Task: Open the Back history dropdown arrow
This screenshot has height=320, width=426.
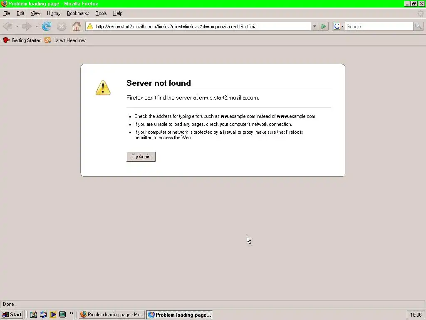Action: [x=17, y=26]
